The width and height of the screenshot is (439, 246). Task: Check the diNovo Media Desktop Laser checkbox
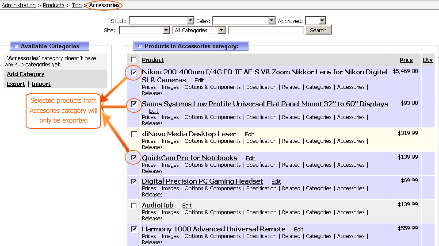(x=134, y=134)
